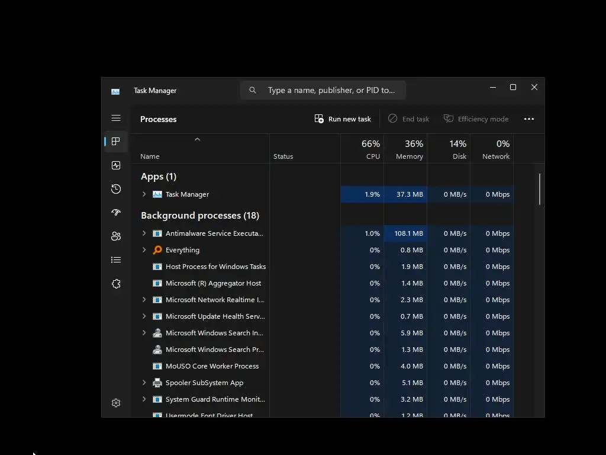The height and width of the screenshot is (455, 606).
Task: Click the Antimalware Service process icon
Action: click(157, 233)
